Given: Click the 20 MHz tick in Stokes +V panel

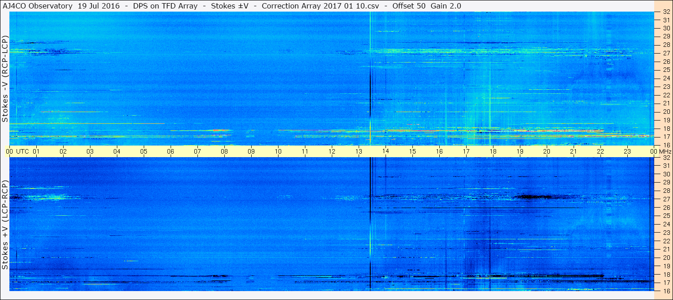Looking at the screenshot, I should [666, 258].
